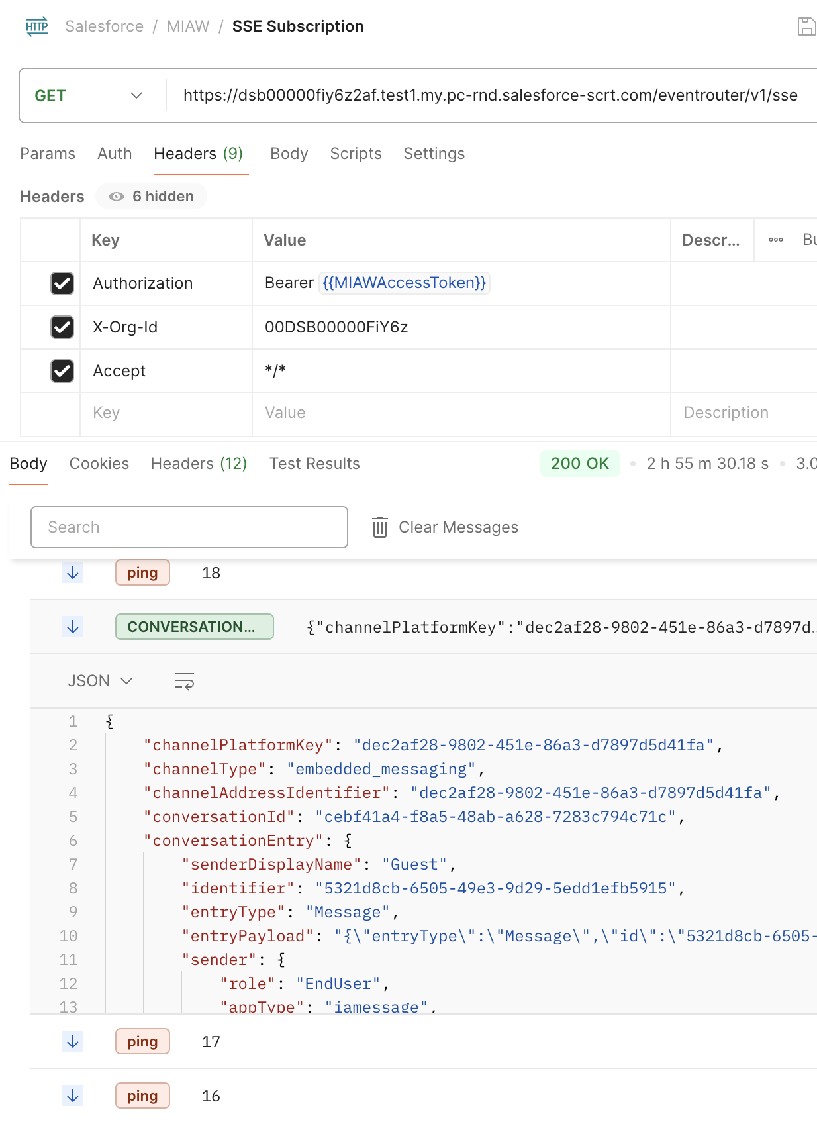Click the three-dots column options icon

pyautogui.click(x=776, y=240)
